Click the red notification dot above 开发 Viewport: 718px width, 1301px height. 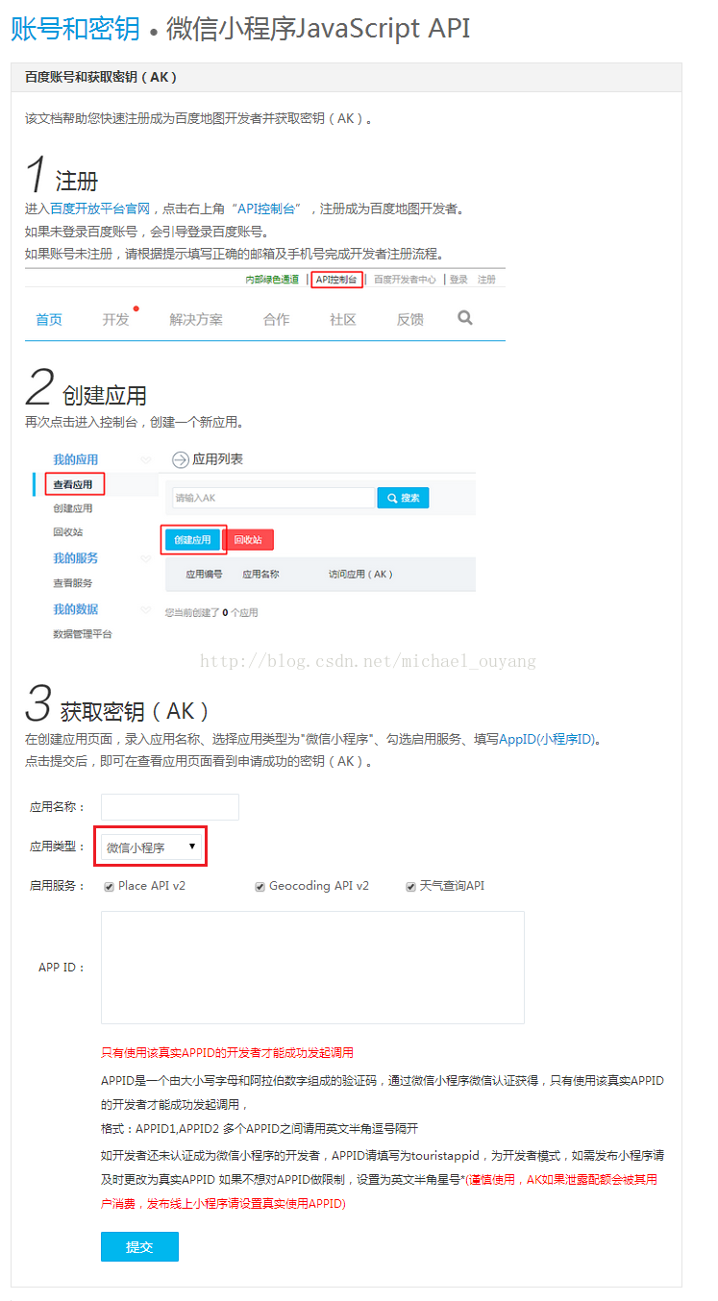click(x=136, y=308)
